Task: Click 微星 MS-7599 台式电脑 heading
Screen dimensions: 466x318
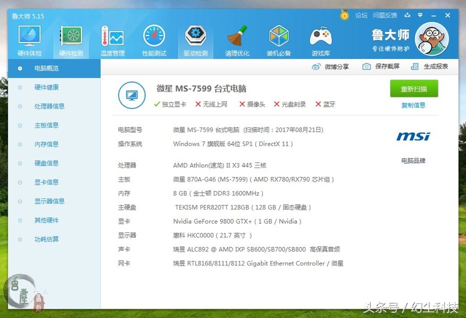Action: pos(202,89)
